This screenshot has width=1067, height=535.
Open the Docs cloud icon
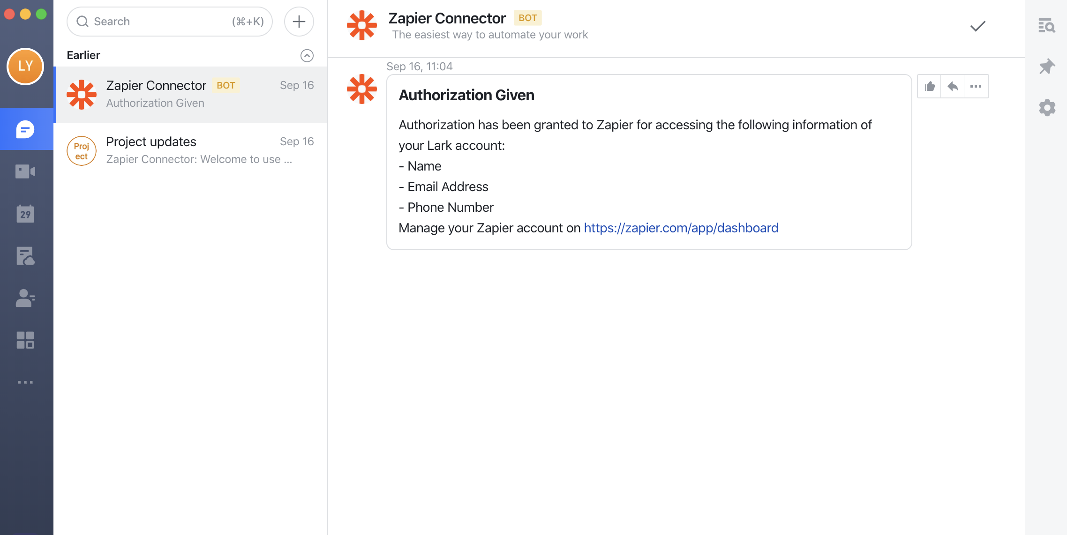[x=25, y=256]
